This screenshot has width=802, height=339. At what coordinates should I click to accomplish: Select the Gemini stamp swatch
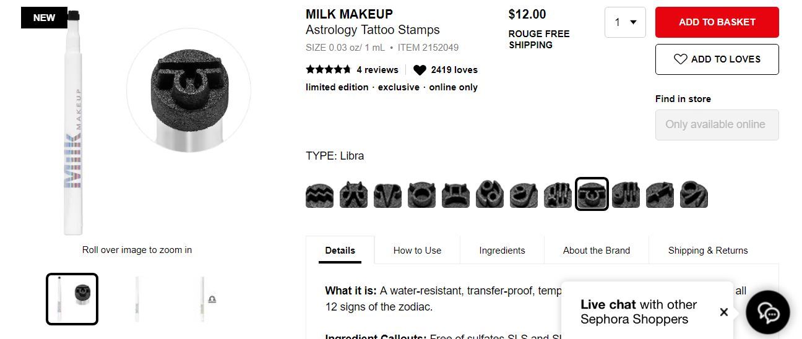[x=455, y=194]
